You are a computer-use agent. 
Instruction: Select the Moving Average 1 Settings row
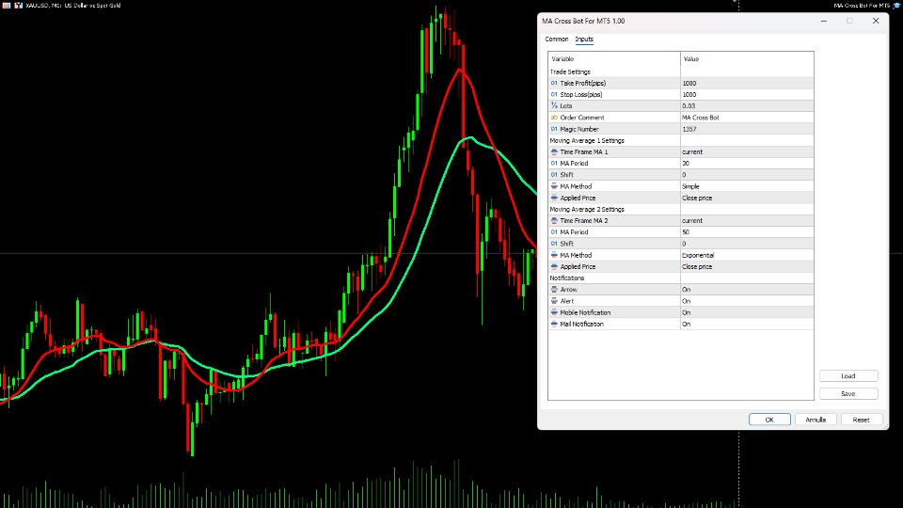[681, 140]
